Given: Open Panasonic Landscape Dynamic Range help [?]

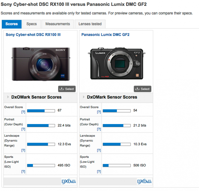Looking at the screenshot, I should pyautogui.click(x=99, y=150).
